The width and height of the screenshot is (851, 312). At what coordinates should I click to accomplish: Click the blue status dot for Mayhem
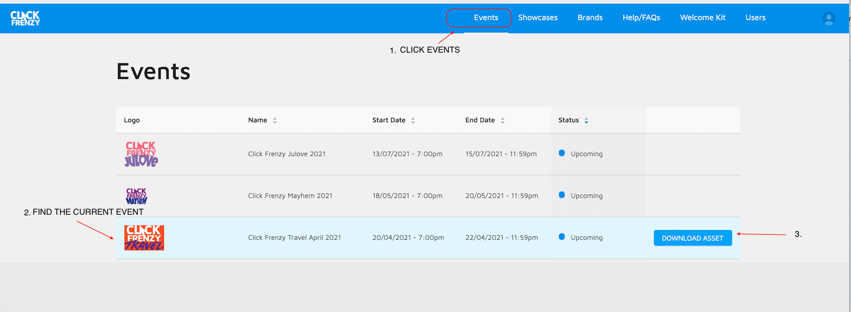click(562, 195)
